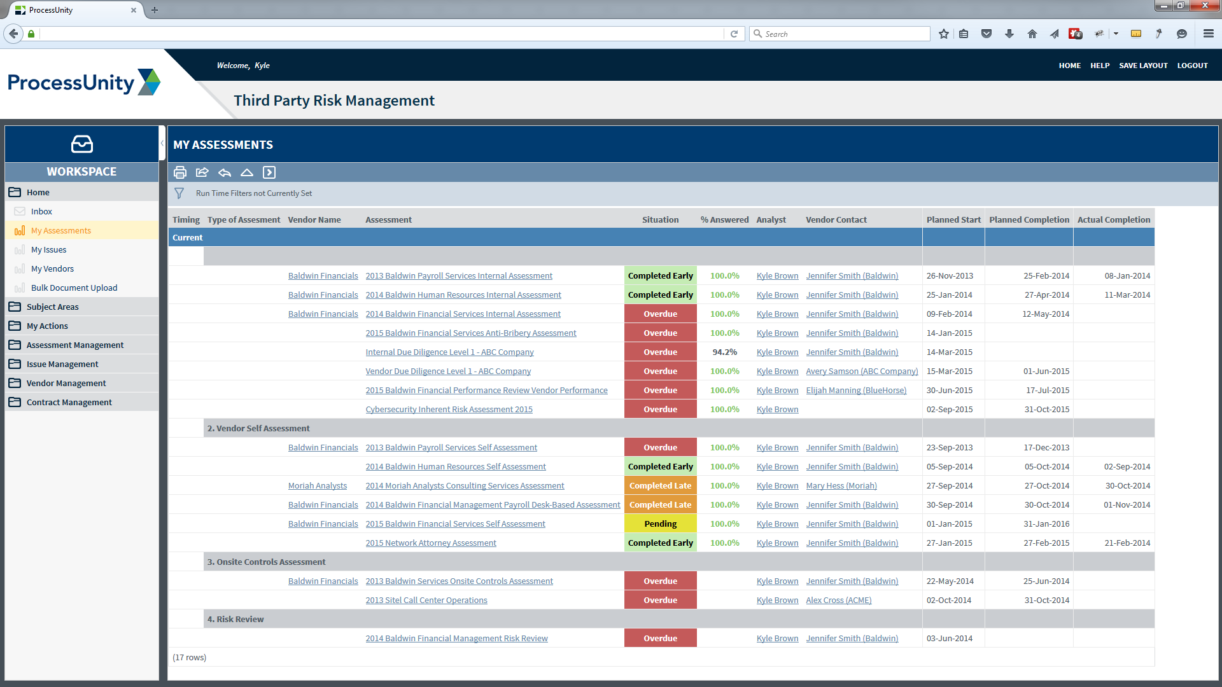Open the browser hamburger menu
This screenshot has height=687, width=1222.
point(1209,34)
